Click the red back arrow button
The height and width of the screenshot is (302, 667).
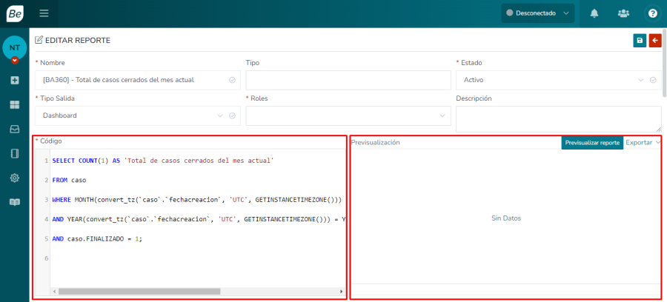pyautogui.click(x=655, y=41)
